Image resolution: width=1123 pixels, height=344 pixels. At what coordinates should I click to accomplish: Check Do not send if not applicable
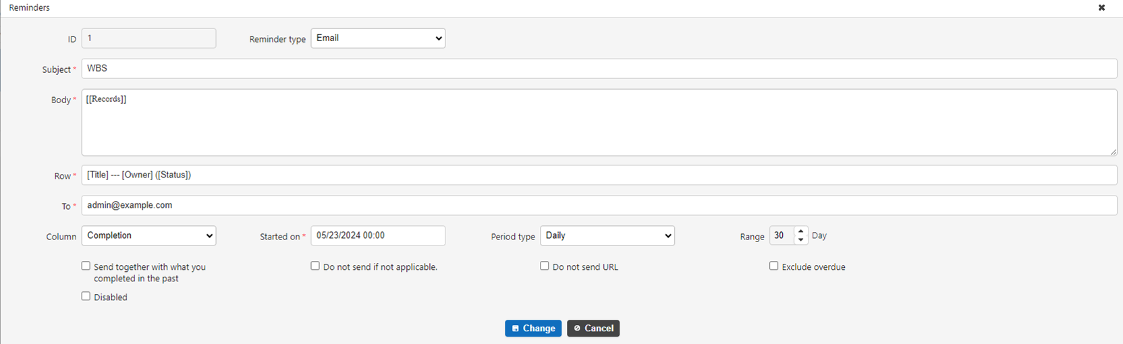(x=315, y=266)
